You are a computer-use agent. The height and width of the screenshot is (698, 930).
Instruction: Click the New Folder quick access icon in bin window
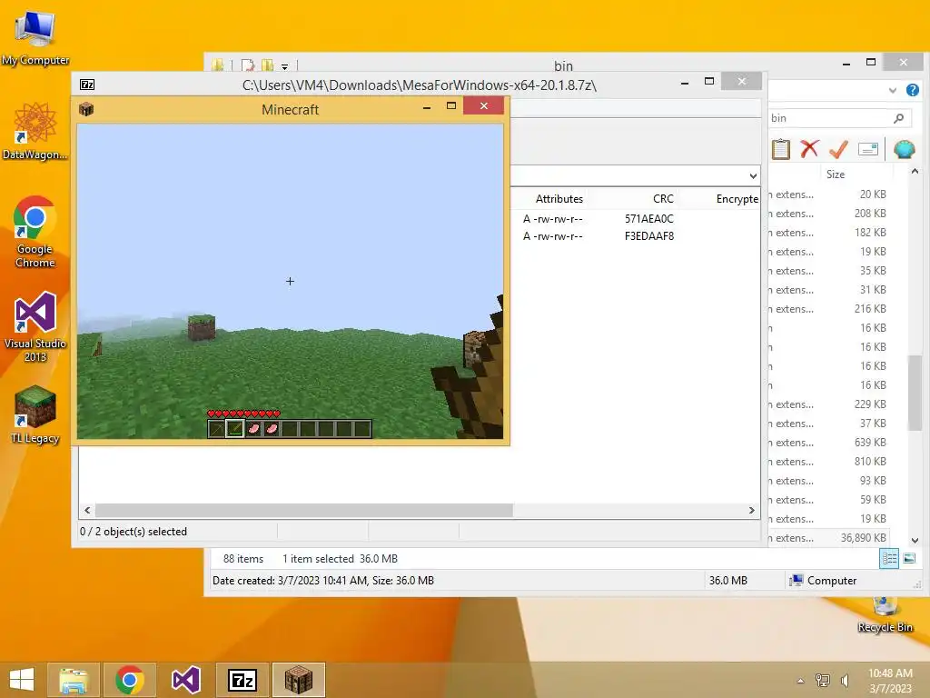(x=268, y=65)
